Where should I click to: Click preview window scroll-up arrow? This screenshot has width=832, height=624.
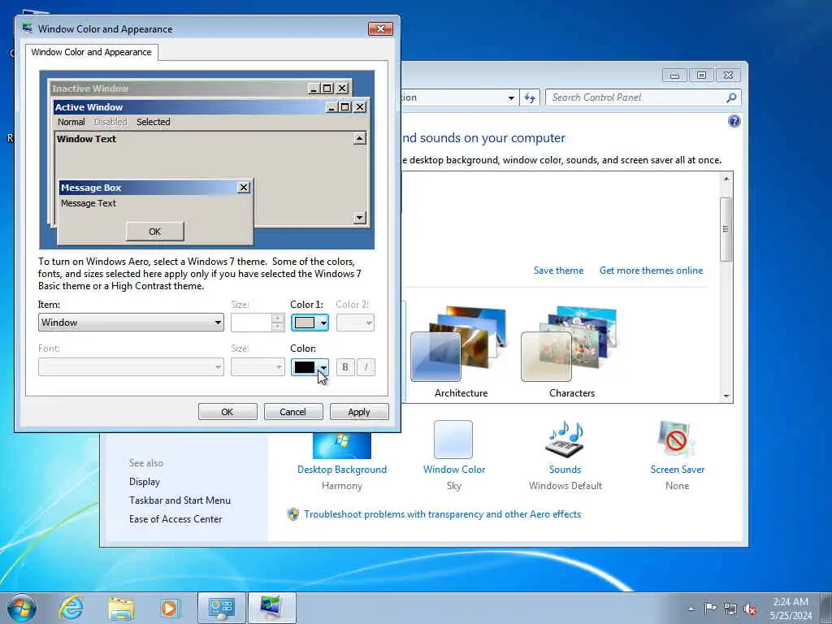(x=360, y=138)
